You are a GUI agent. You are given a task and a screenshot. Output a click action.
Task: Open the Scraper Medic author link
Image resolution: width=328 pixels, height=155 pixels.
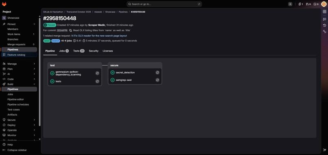96,25
